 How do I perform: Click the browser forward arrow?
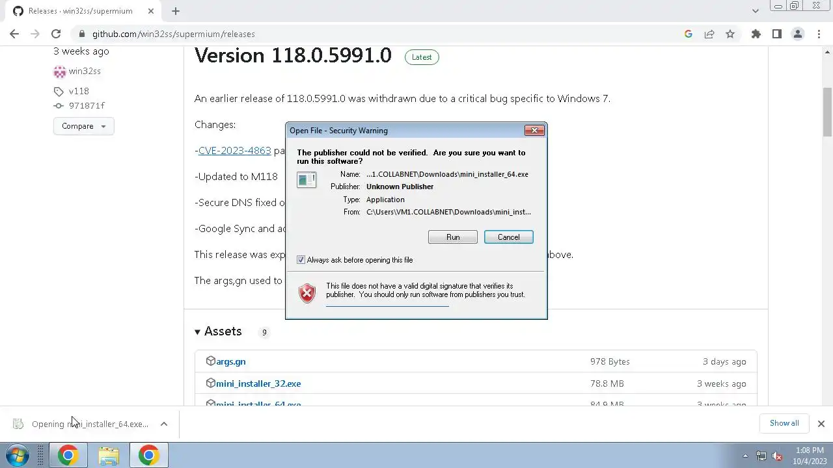35,34
